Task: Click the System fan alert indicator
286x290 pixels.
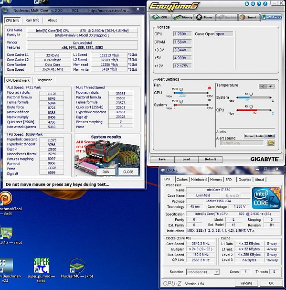Action: [x=209, y=100]
